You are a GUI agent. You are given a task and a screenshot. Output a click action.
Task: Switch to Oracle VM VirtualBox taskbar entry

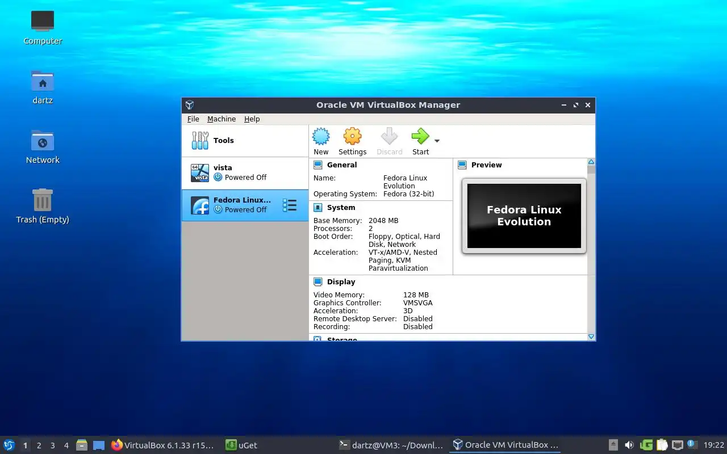click(505, 445)
